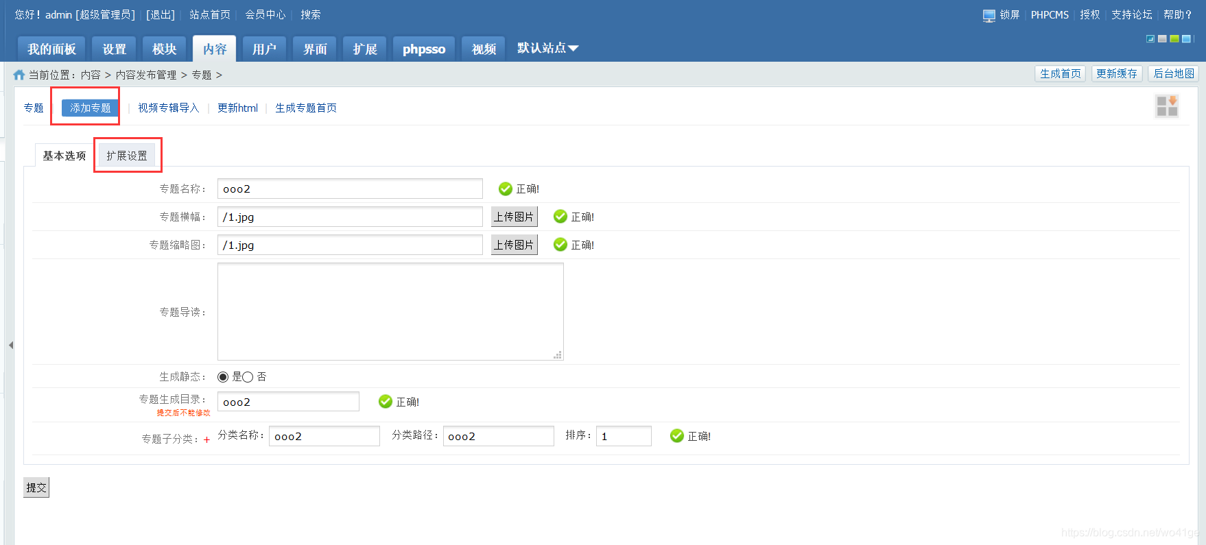
Task: Focus the 分类路径 input
Action: 499,436
